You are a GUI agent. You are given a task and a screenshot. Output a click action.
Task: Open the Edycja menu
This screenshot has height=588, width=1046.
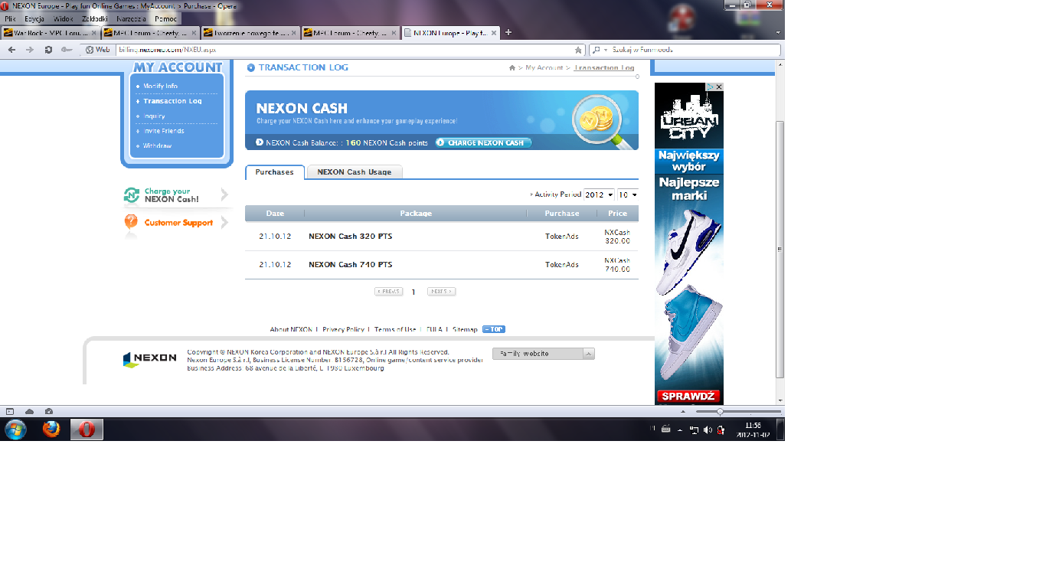34,18
